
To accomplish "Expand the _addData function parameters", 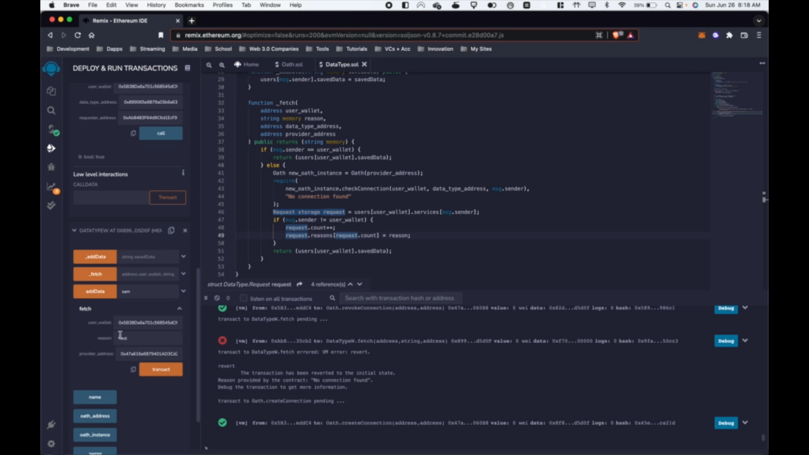I will [x=183, y=257].
